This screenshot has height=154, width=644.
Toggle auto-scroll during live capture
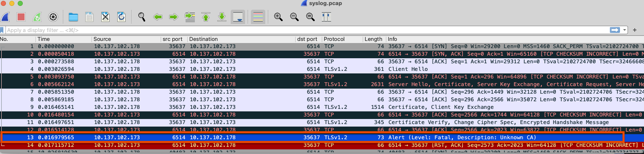(x=237, y=17)
